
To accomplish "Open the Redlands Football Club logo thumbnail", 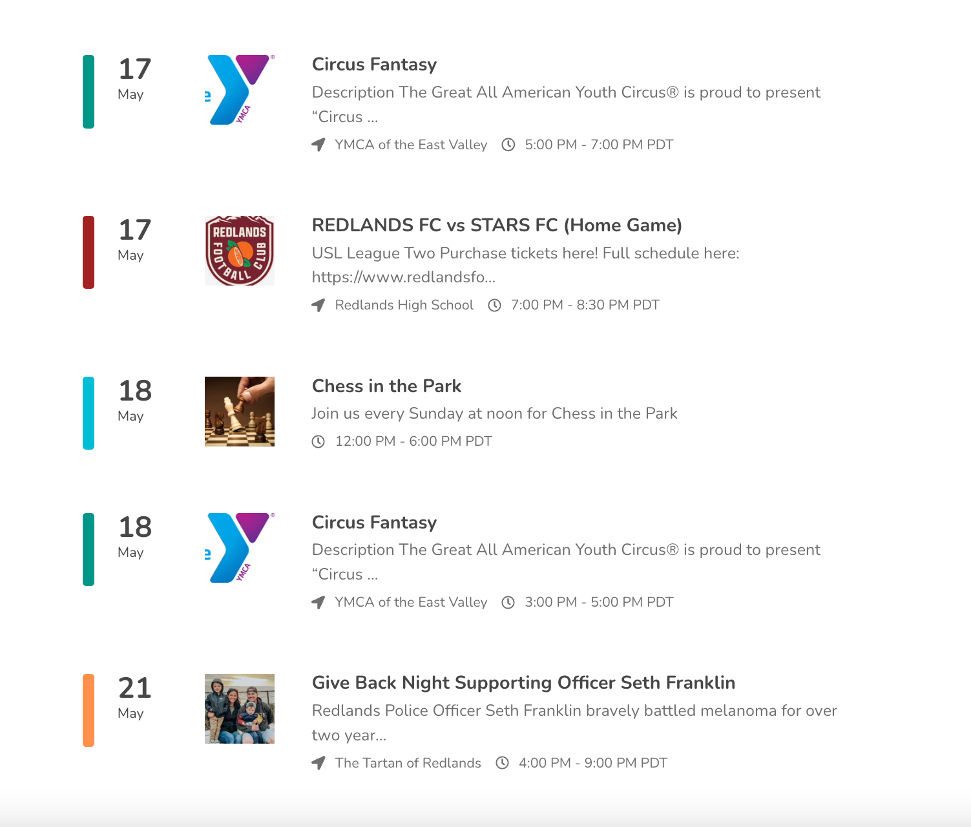I will [240, 251].
